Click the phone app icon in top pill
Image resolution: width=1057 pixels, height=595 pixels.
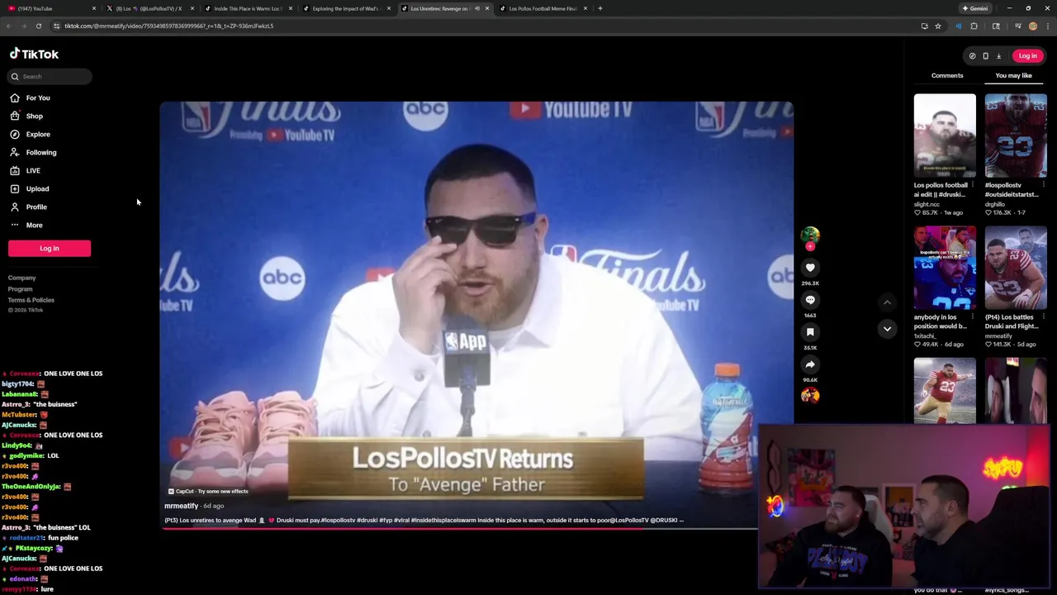pos(985,55)
